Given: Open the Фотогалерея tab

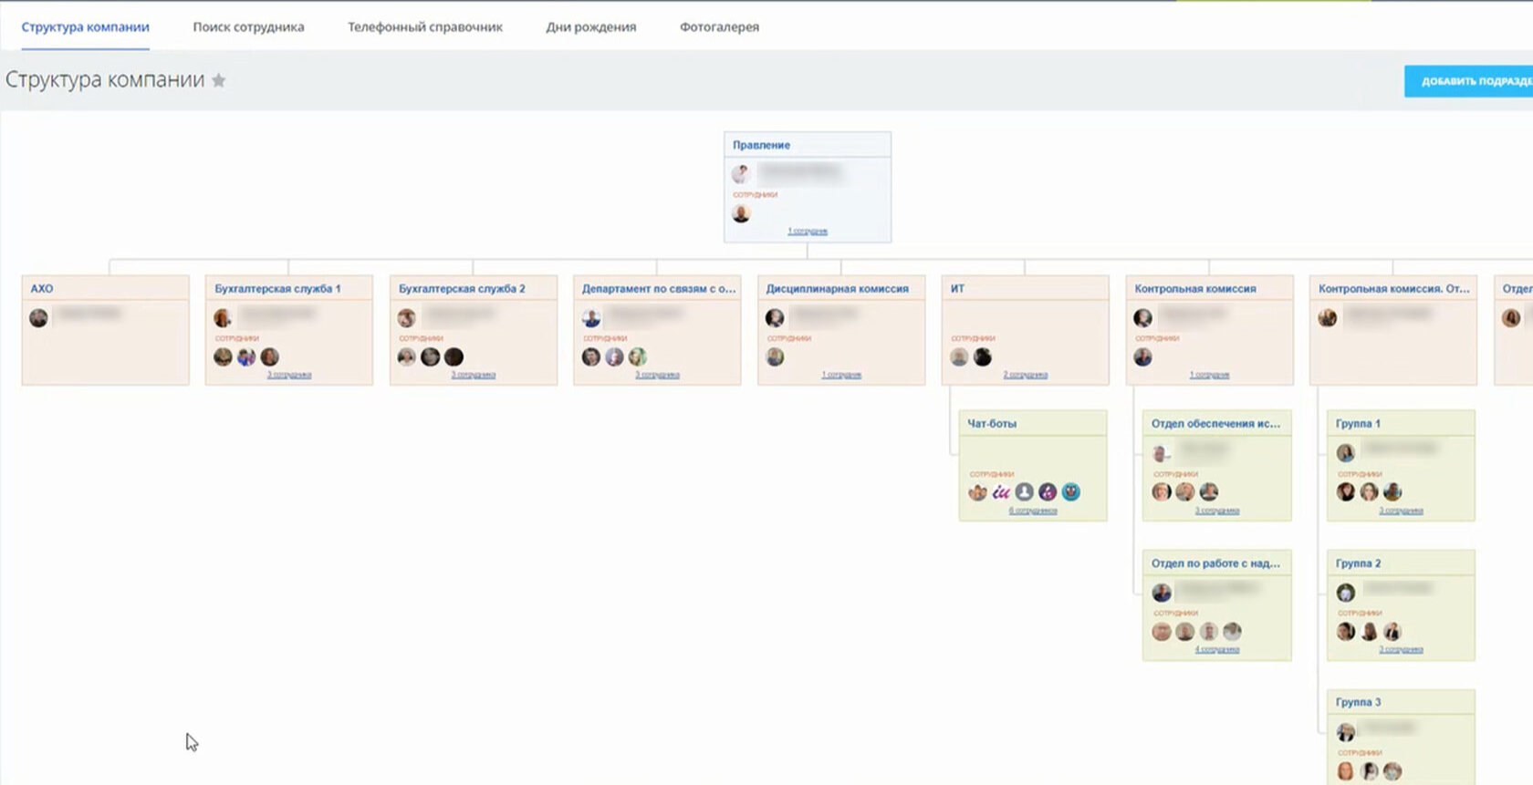Looking at the screenshot, I should point(719,27).
